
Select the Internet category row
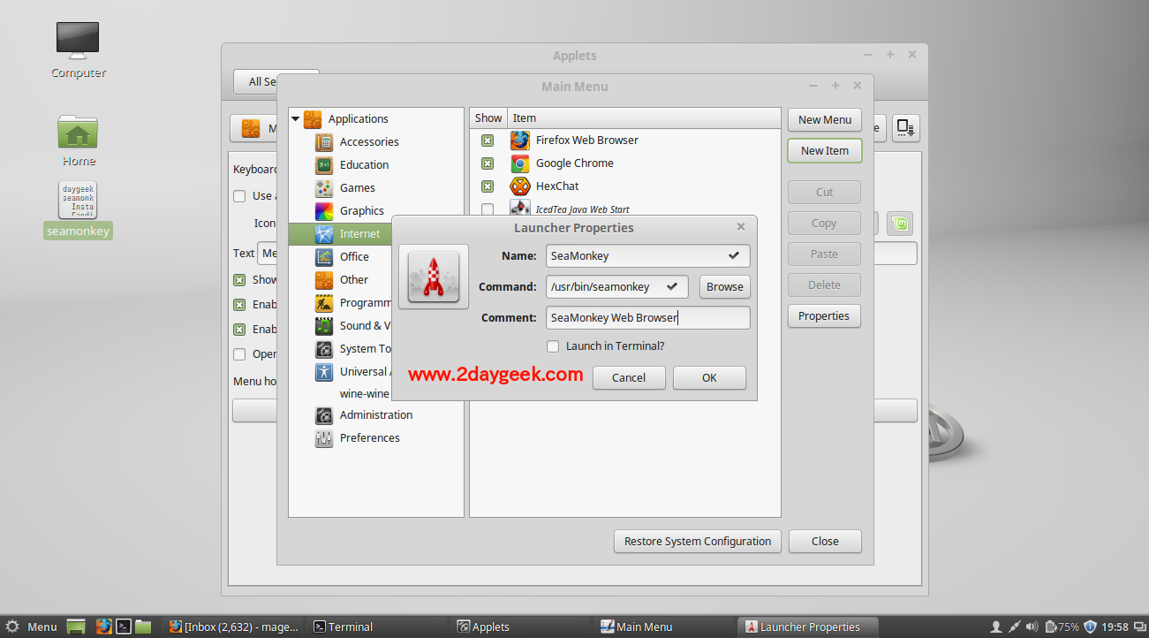(340, 233)
